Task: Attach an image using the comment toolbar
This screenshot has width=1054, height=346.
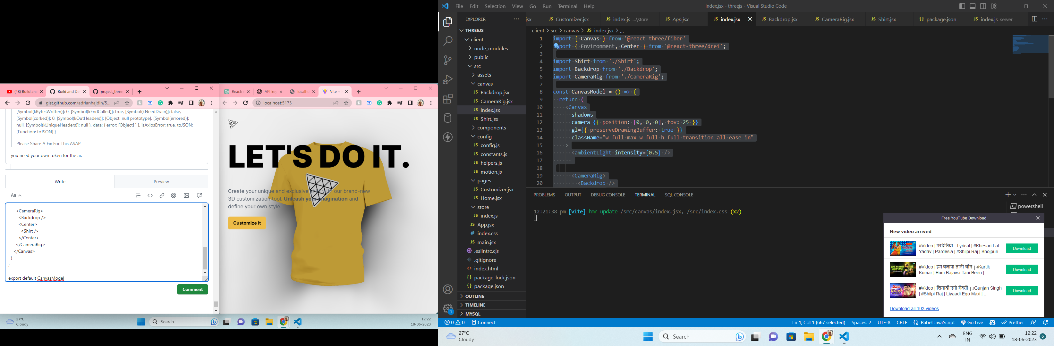Action: 186,196
